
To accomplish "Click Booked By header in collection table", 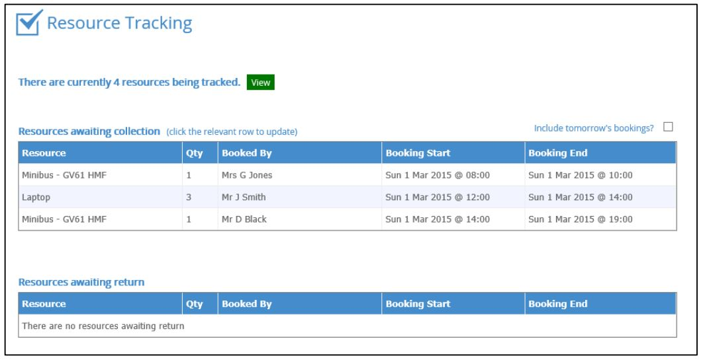I will (x=300, y=153).
